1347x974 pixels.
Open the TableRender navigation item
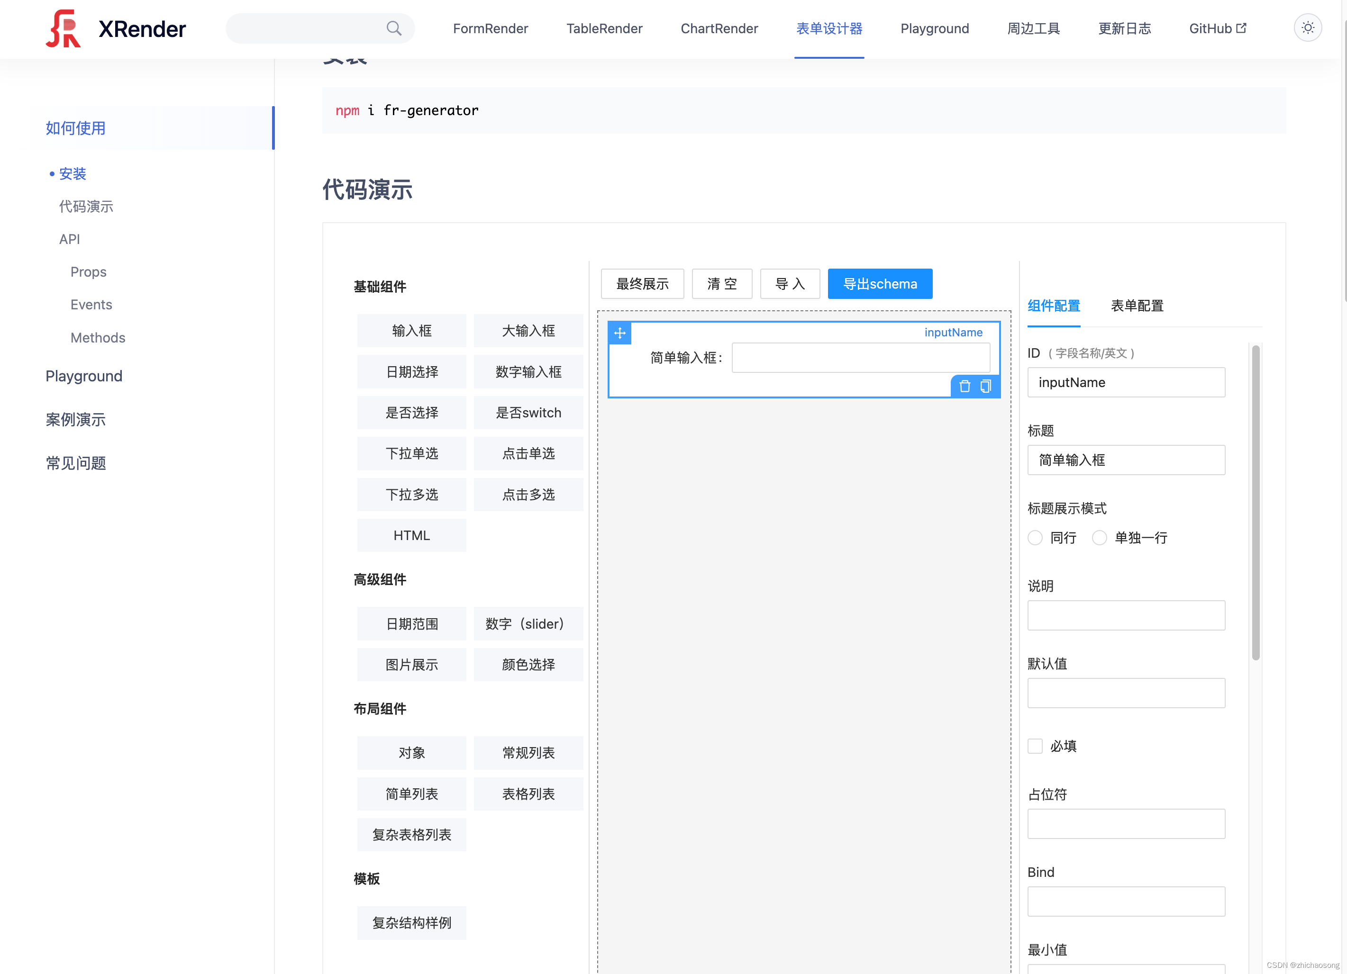pos(604,28)
